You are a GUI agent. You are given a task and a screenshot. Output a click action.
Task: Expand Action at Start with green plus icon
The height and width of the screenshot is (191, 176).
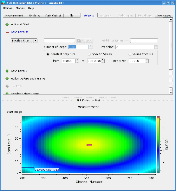(7, 24)
